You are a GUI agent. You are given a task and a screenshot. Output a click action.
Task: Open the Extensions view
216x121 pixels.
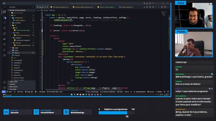[4, 34]
